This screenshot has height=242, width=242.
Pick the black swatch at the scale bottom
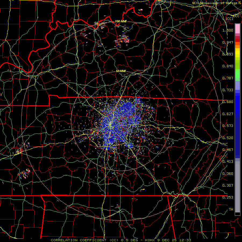pyautogui.click(x=237, y=214)
